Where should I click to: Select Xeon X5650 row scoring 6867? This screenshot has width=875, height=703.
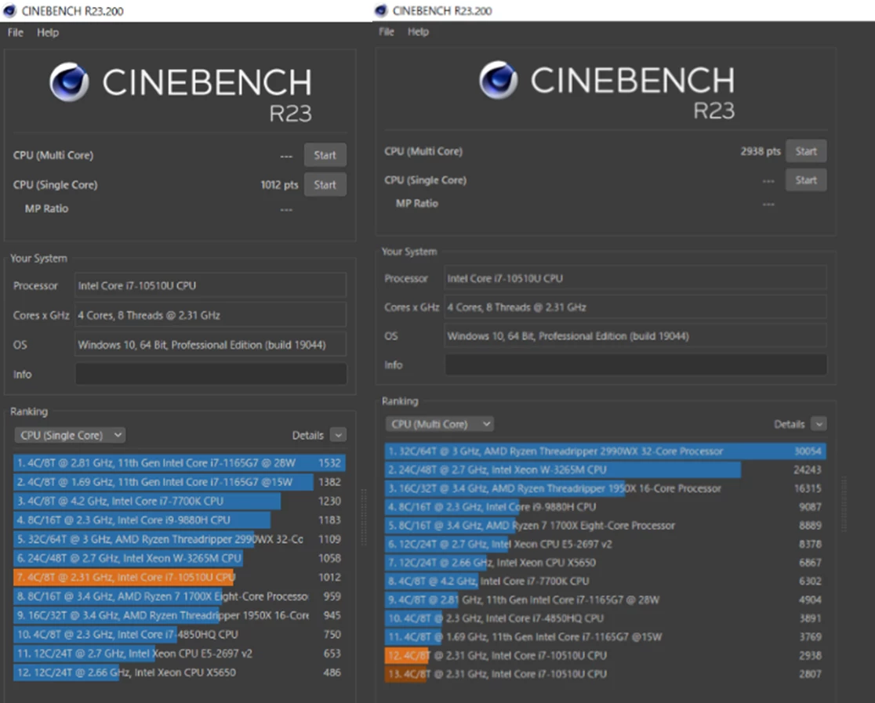pyautogui.click(x=605, y=563)
